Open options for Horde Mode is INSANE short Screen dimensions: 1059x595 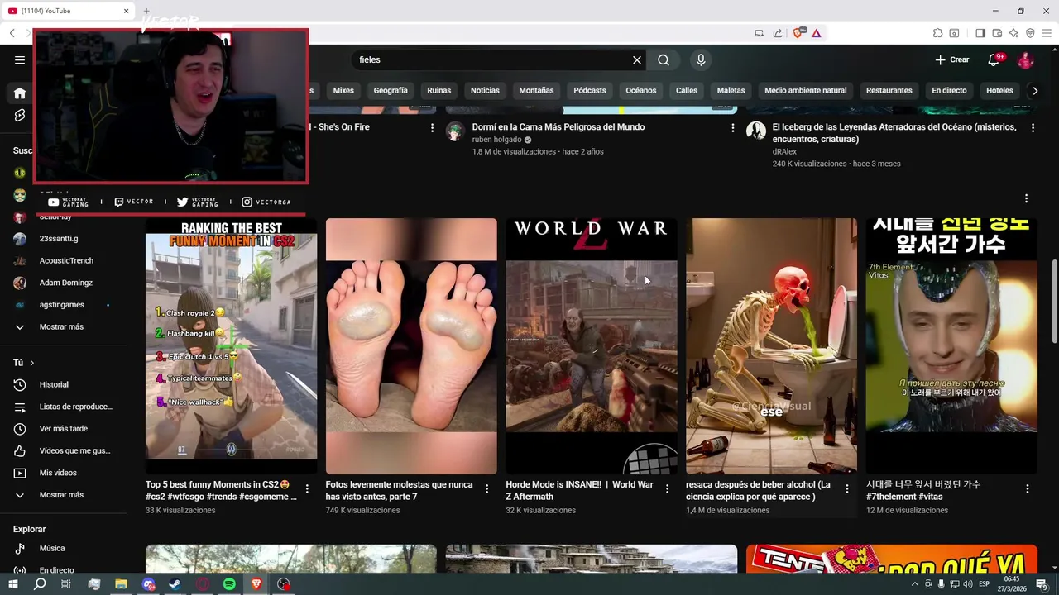tap(667, 489)
